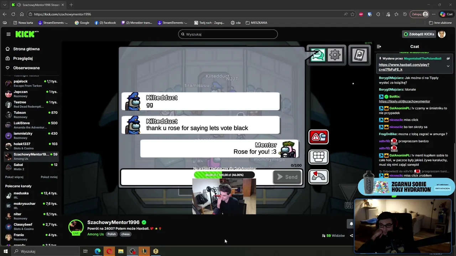Open the Inne ulubione folder
Viewport: 456px width, 256px height.
440,23
